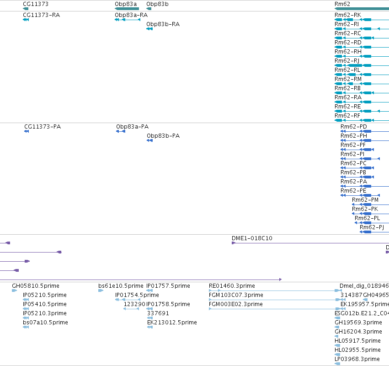Click transcript Rm62-RI
This screenshot has width=389, height=366.
[346, 24]
